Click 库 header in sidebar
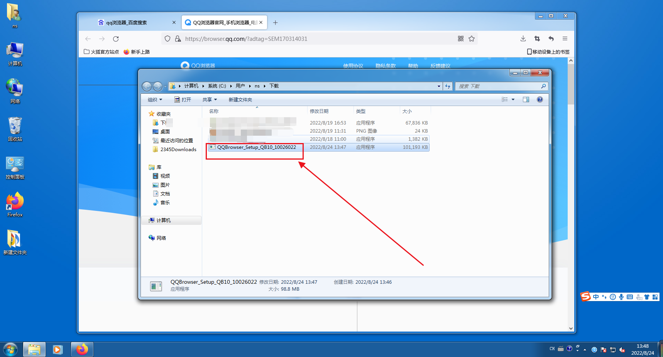The width and height of the screenshot is (663, 357). pyautogui.click(x=155, y=167)
